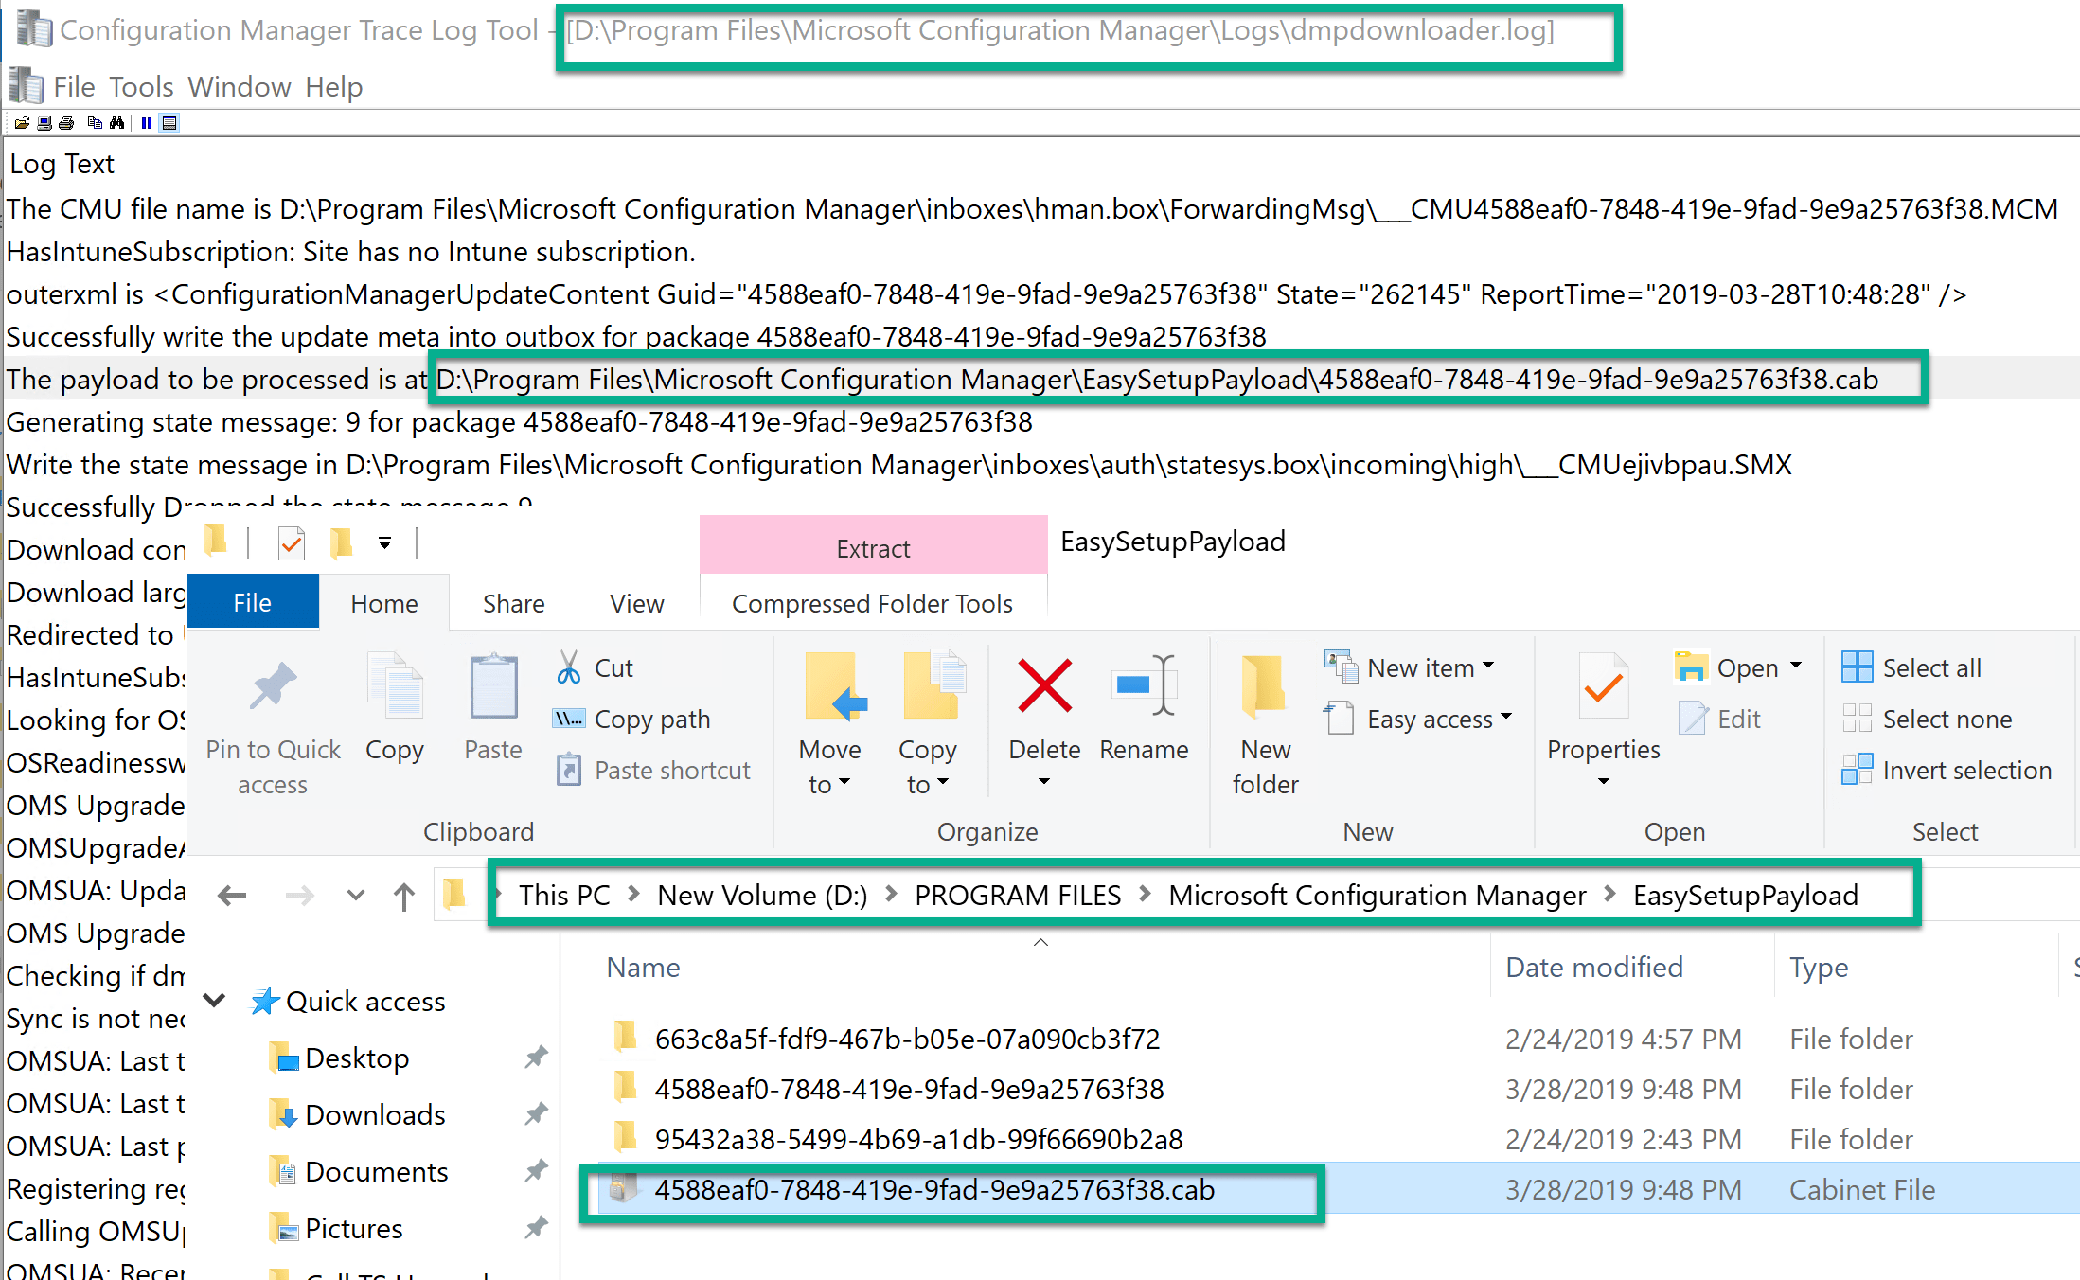Image resolution: width=2080 pixels, height=1280 pixels.
Task: Click the Open log file toolbar icon
Action: click(21, 123)
